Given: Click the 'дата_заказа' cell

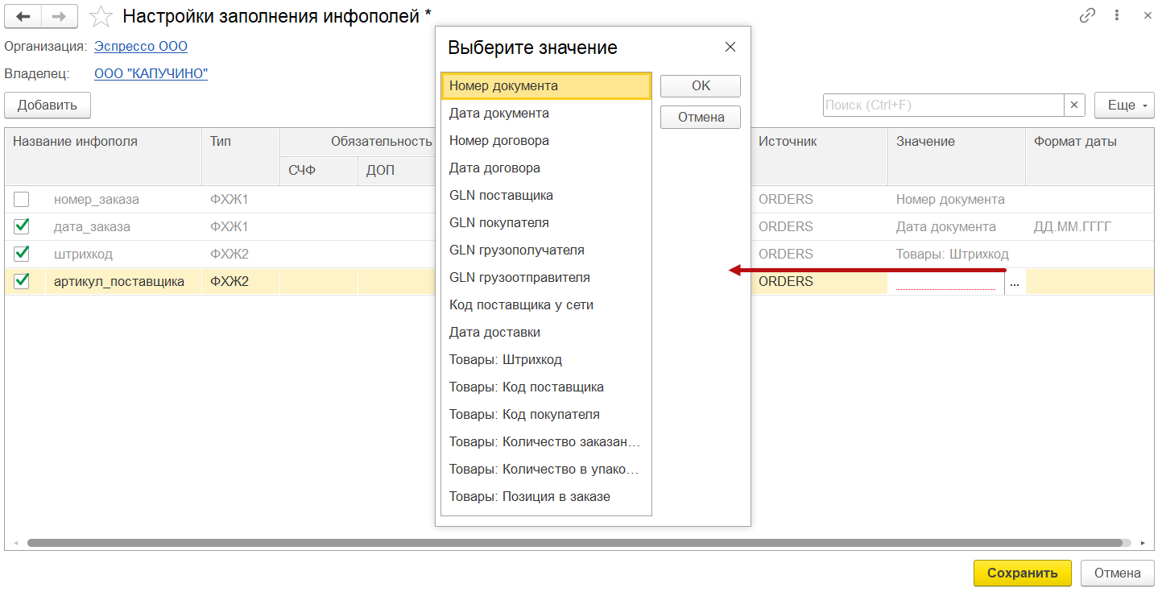Looking at the screenshot, I should point(123,226).
